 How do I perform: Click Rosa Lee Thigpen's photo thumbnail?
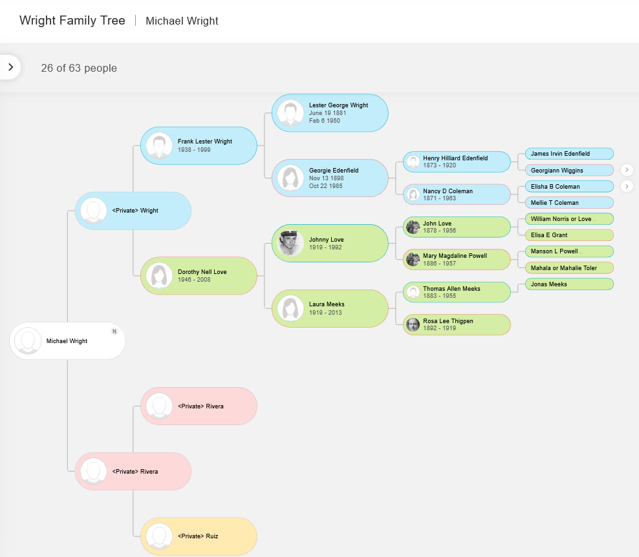413,324
